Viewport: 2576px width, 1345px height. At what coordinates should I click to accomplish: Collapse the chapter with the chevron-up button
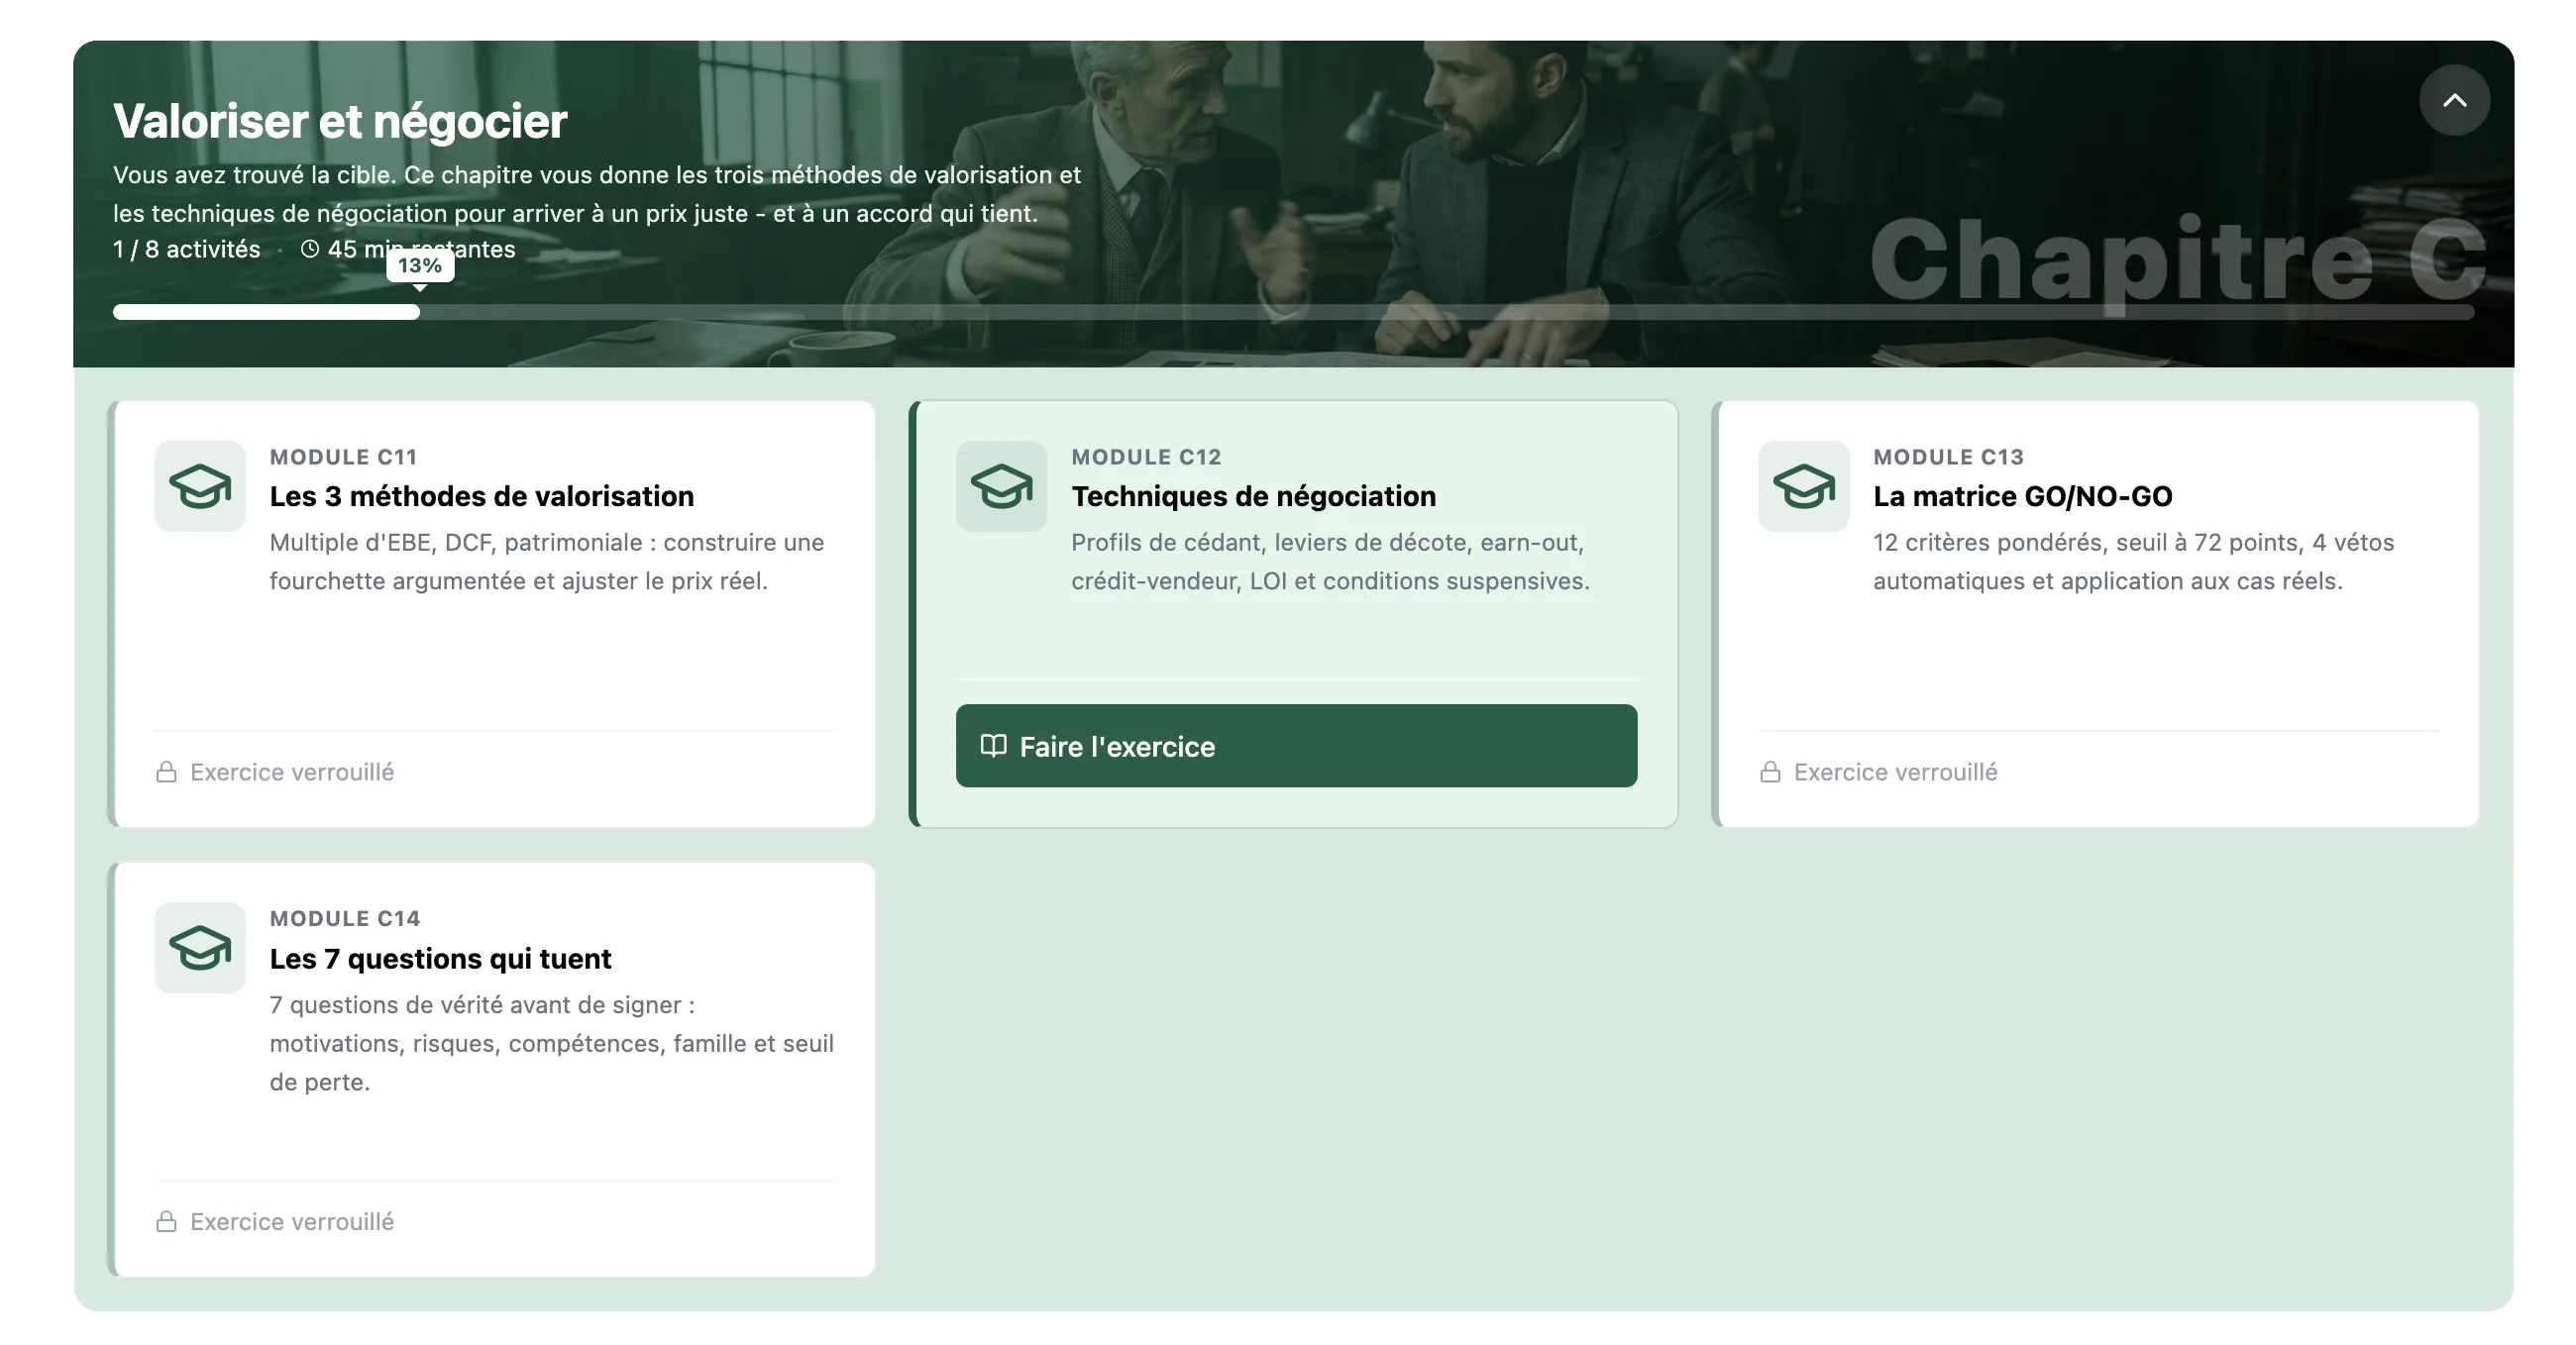coord(2453,100)
